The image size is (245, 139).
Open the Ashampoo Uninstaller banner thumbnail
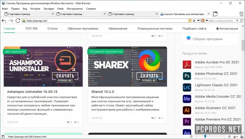coord(43,67)
